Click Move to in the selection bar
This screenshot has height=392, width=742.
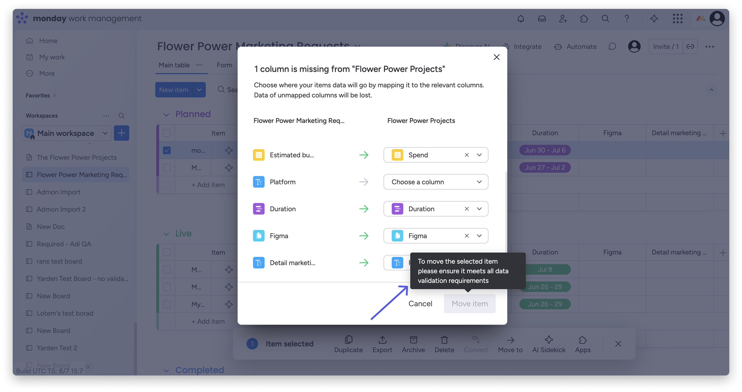[510, 344]
